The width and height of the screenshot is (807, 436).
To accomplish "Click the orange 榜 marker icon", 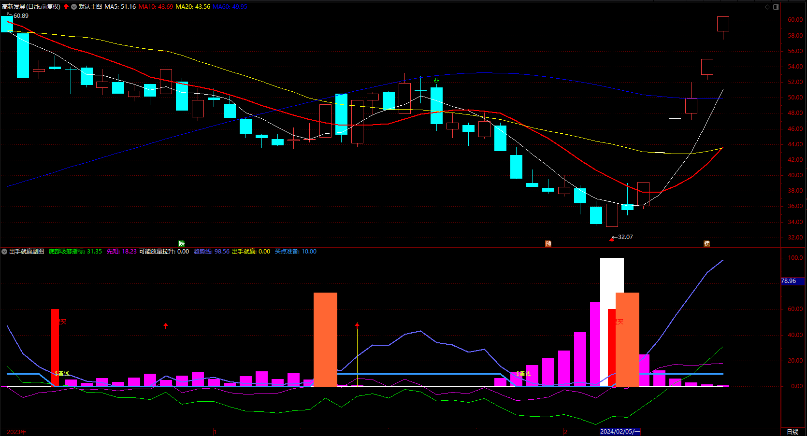I will [706, 243].
